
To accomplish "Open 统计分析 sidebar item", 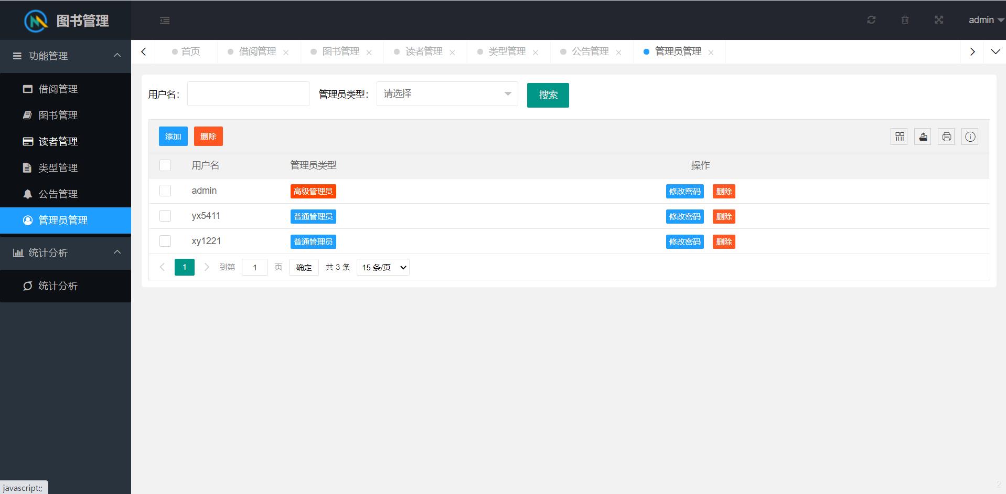I will click(x=66, y=286).
